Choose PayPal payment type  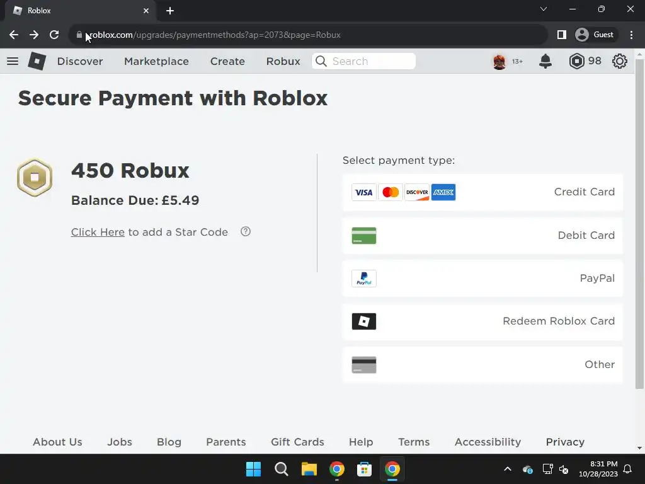point(482,279)
